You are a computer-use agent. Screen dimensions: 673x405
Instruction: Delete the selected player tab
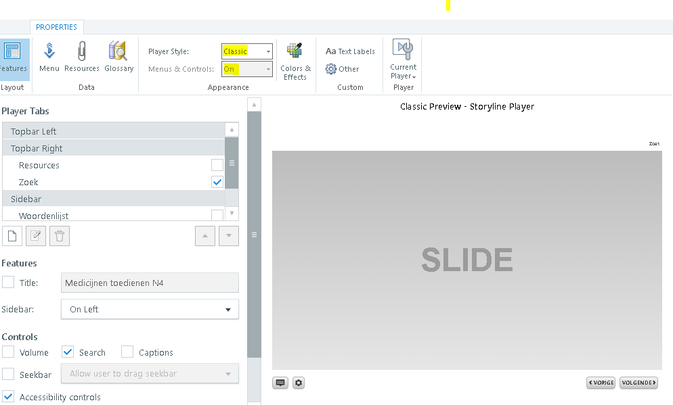pyautogui.click(x=60, y=236)
